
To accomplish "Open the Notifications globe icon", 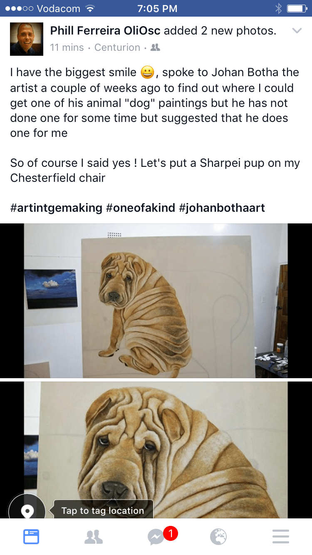I will [218, 537].
